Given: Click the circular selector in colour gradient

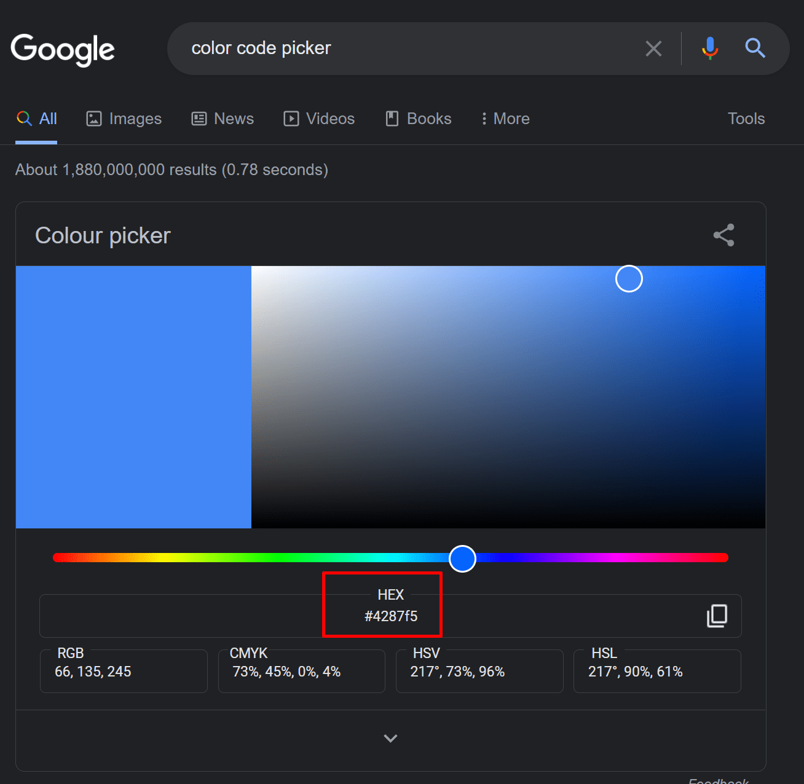Looking at the screenshot, I should 629,279.
